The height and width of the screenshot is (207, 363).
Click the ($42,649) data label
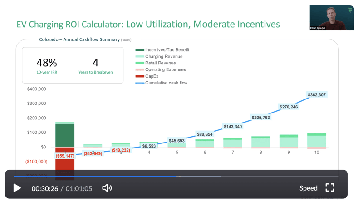pos(93,153)
